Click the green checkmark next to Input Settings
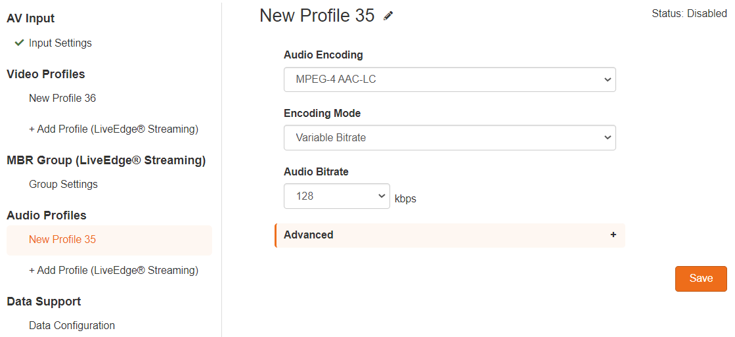The width and height of the screenshot is (735, 337). click(x=19, y=43)
